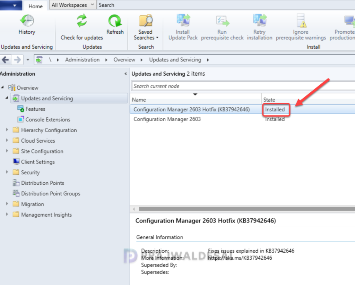The height and width of the screenshot is (285, 355).
Task: Click Administration in breadcrumb path
Action: [x=82, y=60]
